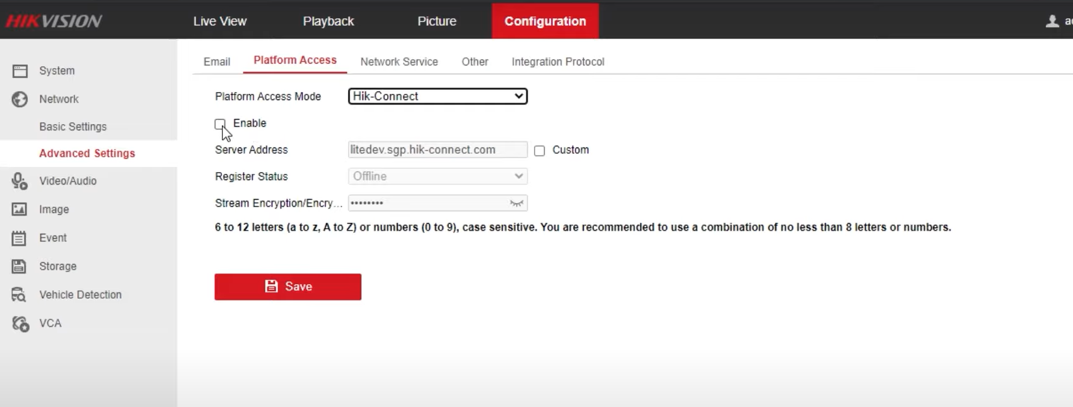Image resolution: width=1073 pixels, height=407 pixels.
Task: Click the user account icon at top right
Action: (1052, 21)
